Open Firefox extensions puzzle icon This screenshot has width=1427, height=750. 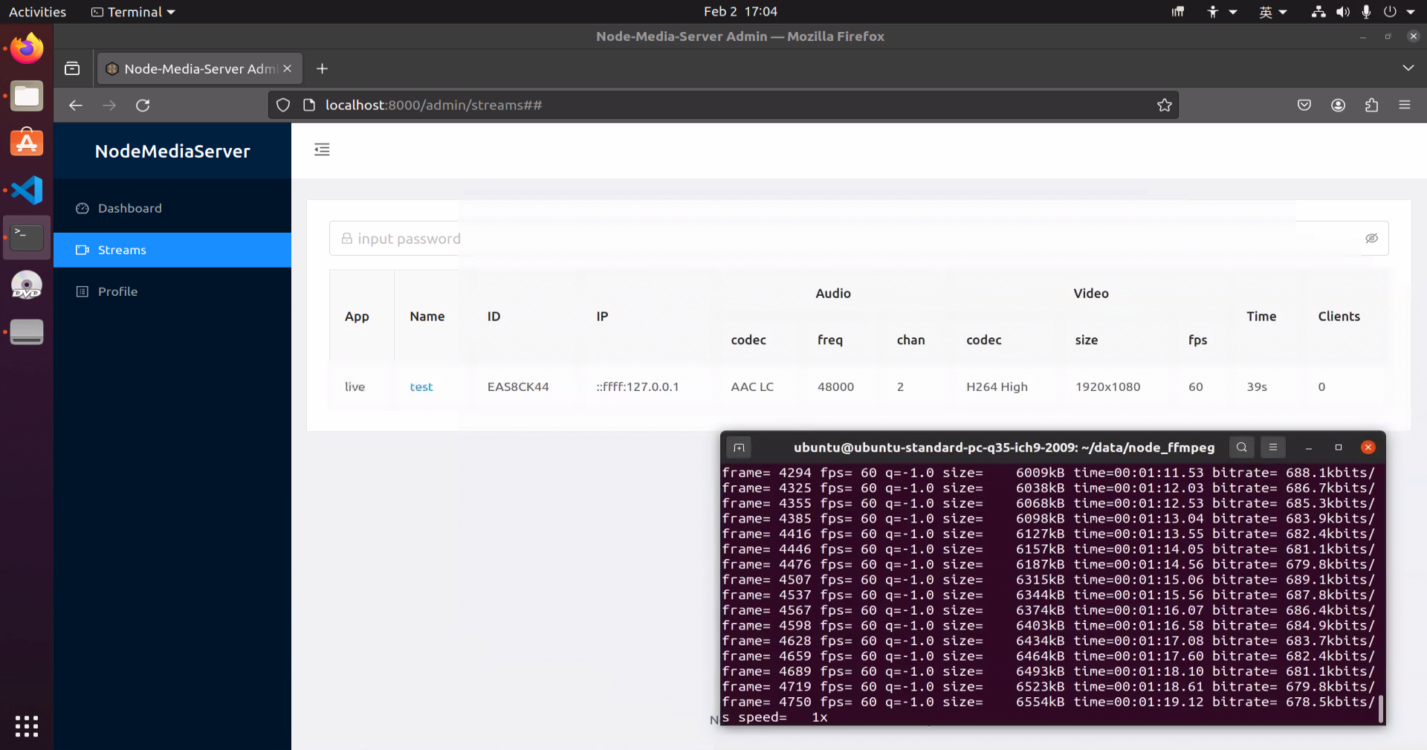1371,105
